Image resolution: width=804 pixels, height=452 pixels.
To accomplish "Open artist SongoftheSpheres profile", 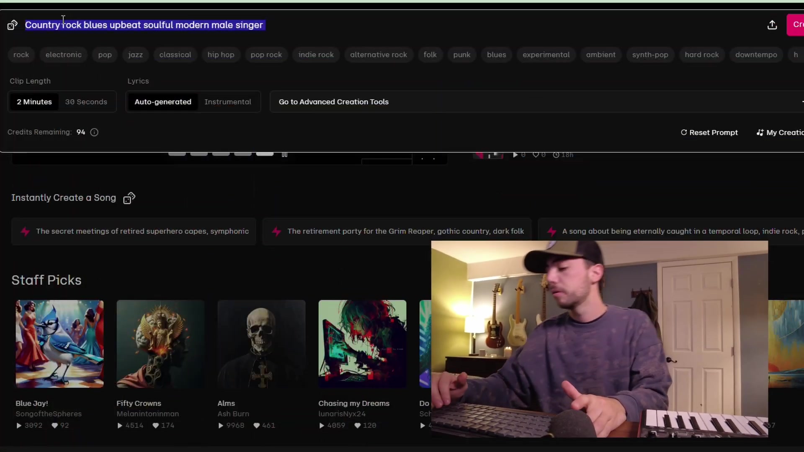I will [x=49, y=414].
